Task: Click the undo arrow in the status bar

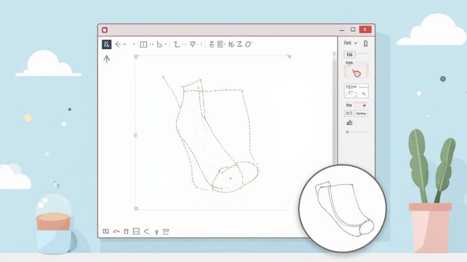Action: (x=115, y=232)
